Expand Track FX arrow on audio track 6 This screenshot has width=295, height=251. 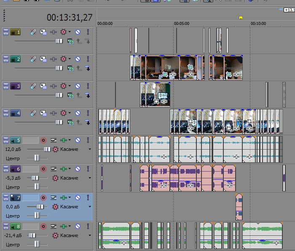click(70, 169)
